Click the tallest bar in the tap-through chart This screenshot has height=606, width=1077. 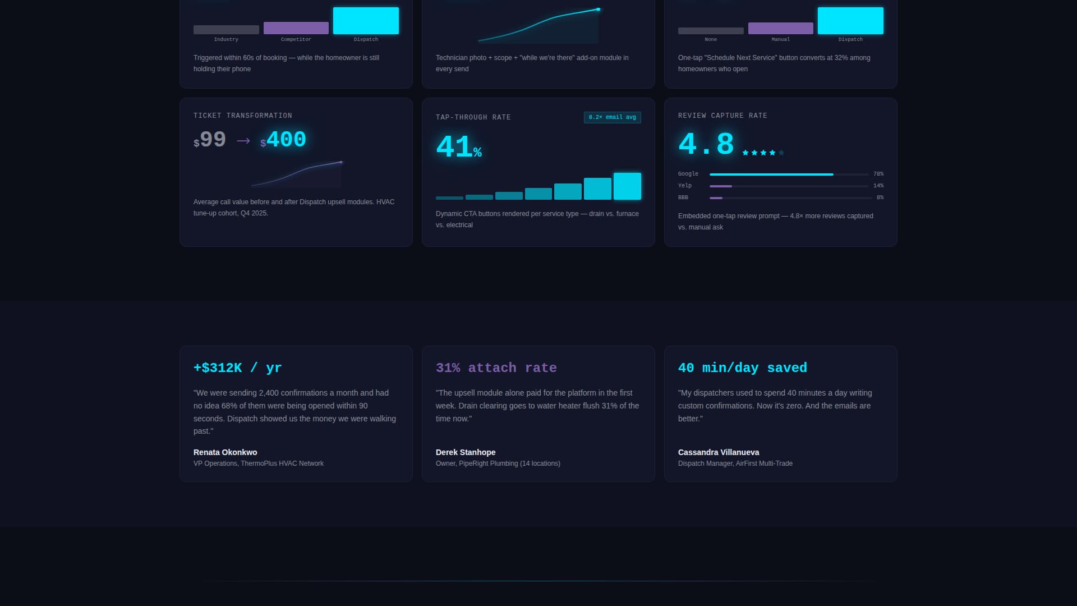pos(627,186)
